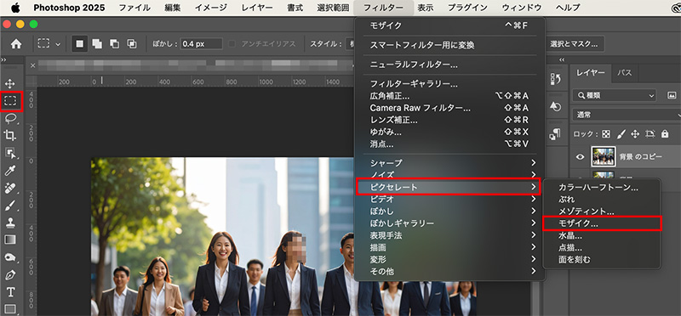The image size is (681, 316).
Task: Reapply last filter モザイク with ⌃⌘F shortcut
Action: pyautogui.click(x=449, y=26)
